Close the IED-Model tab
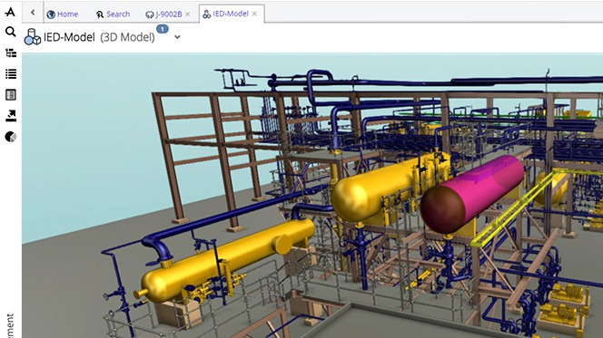This screenshot has width=603, height=338. pos(254,14)
